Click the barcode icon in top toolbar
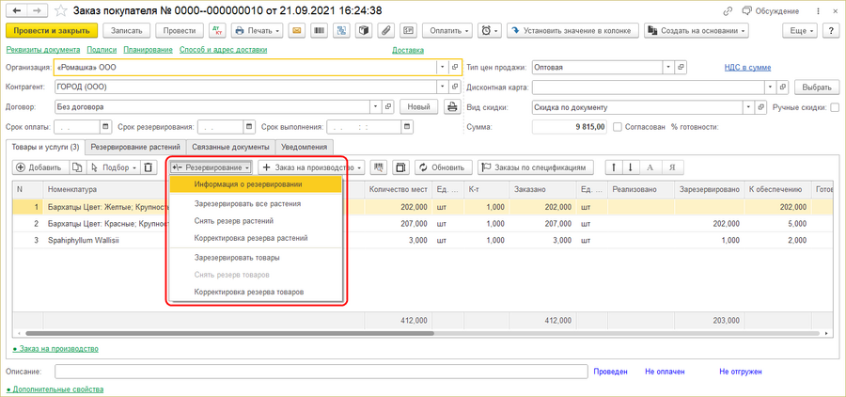Screen dimensions: 846x397 click(320, 31)
